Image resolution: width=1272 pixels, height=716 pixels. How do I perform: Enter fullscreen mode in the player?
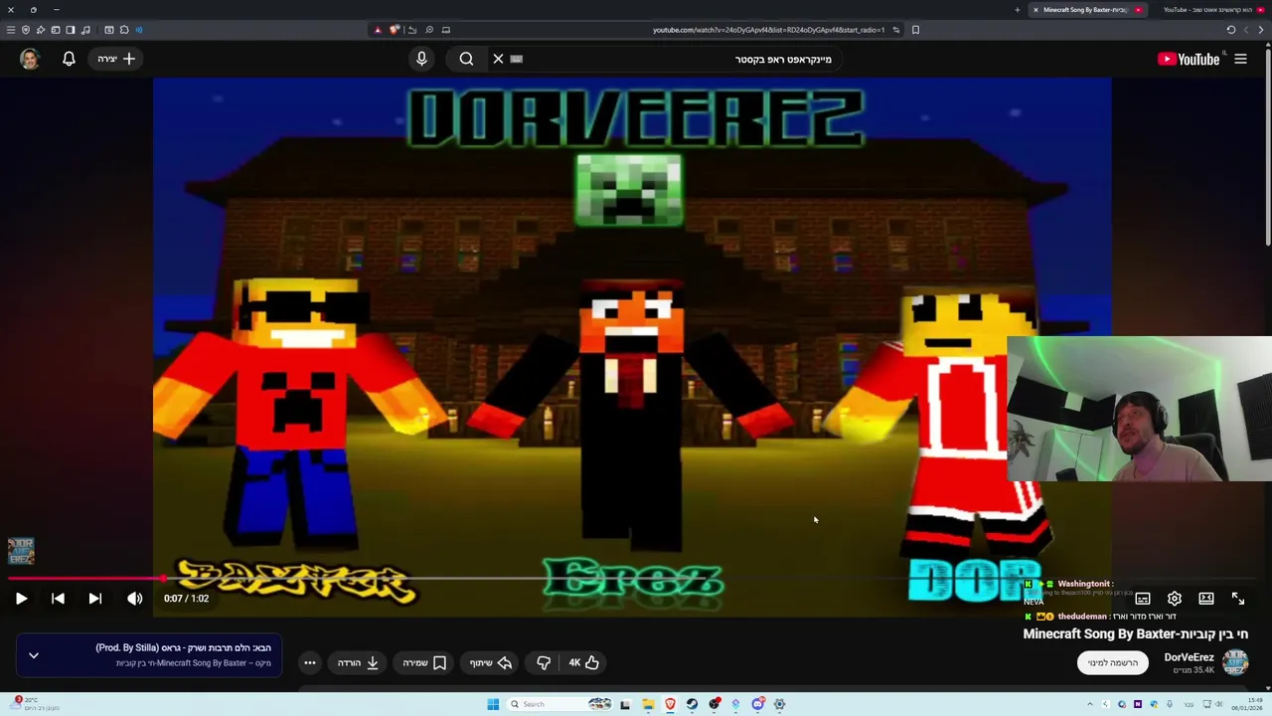tap(1238, 599)
